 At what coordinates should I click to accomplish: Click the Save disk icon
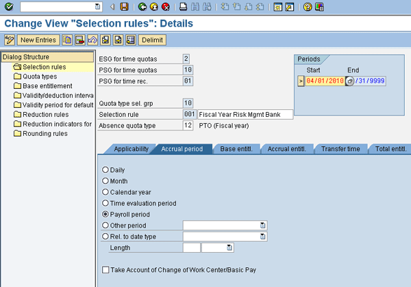[124, 7]
